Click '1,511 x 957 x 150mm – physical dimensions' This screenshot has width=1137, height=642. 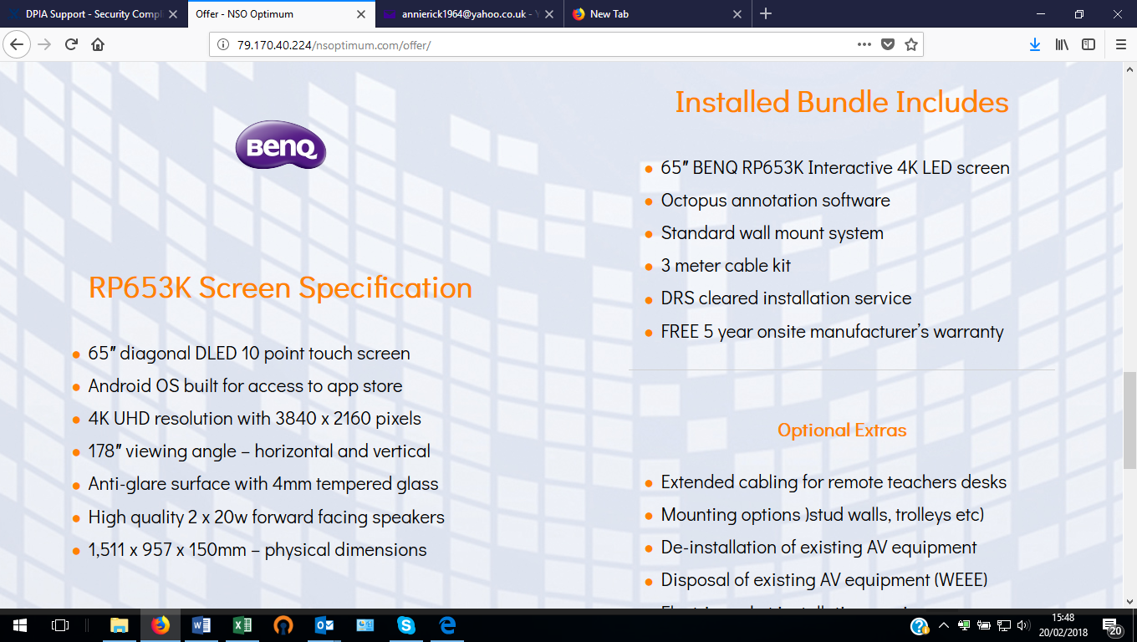click(x=257, y=550)
